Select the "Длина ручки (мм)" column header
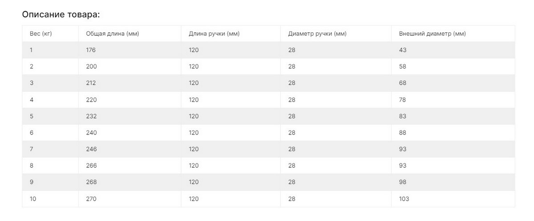 point(214,34)
